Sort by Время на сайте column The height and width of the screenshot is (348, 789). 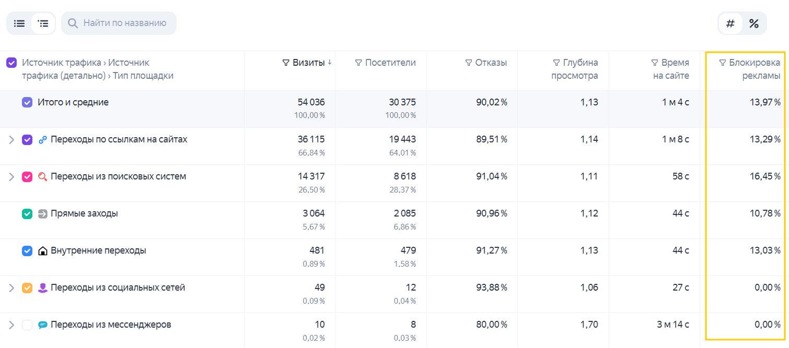coord(675,69)
